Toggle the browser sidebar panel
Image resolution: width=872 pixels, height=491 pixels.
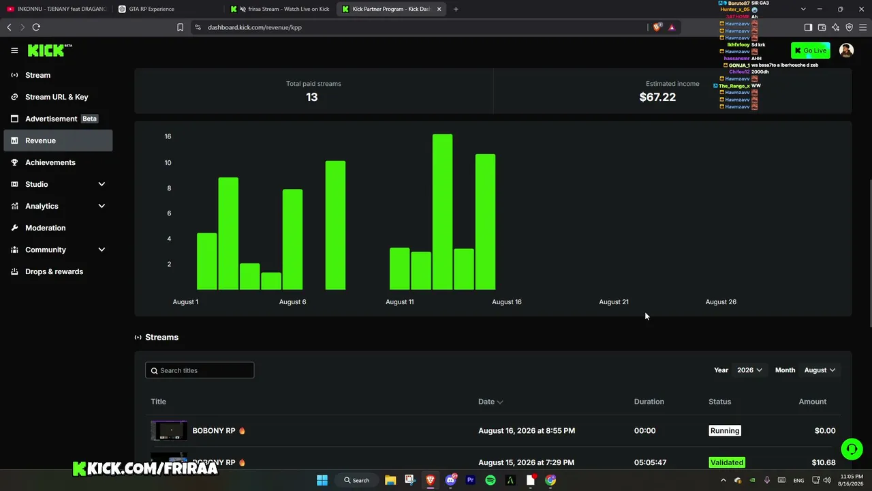[808, 27]
